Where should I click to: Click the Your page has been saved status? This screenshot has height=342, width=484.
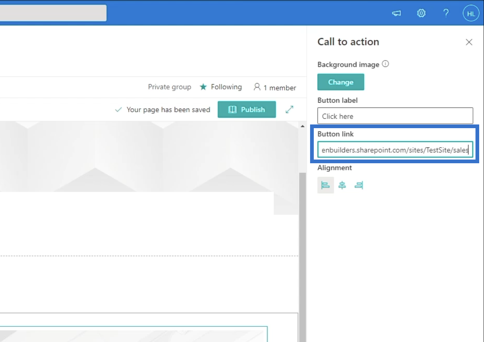pos(163,110)
